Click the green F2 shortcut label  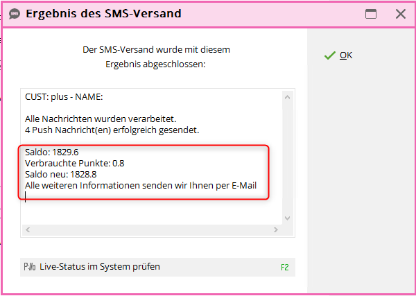pyautogui.click(x=285, y=268)
